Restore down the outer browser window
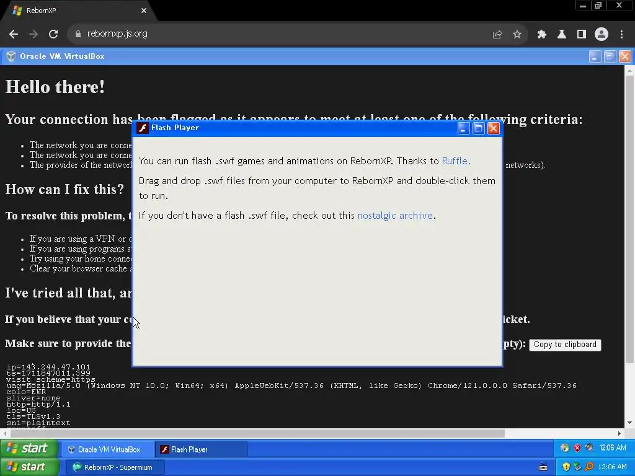635x476 pixels. click(598, 6)
